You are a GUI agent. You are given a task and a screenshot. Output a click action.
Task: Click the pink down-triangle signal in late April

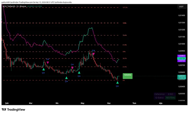click(72, 68)
